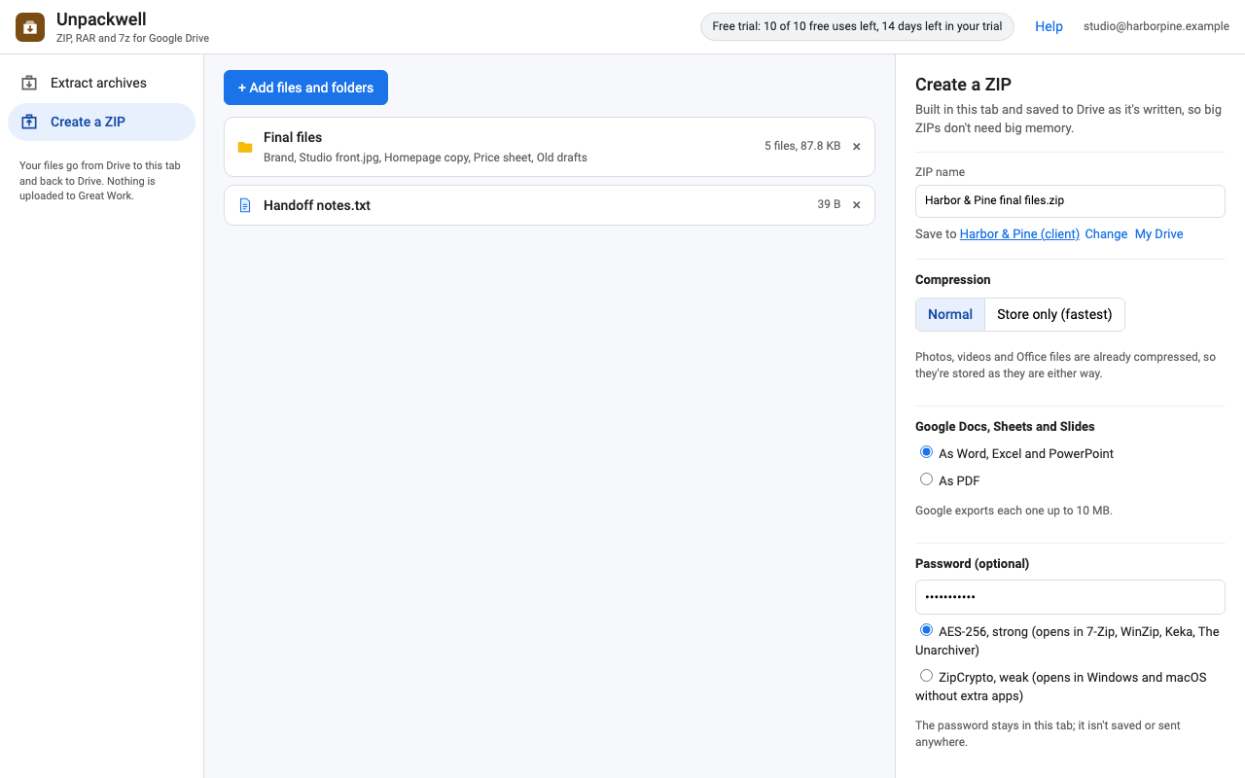Click the password input field
The height and width of the screenshot is (778, 1245).
coord(1070,597)
